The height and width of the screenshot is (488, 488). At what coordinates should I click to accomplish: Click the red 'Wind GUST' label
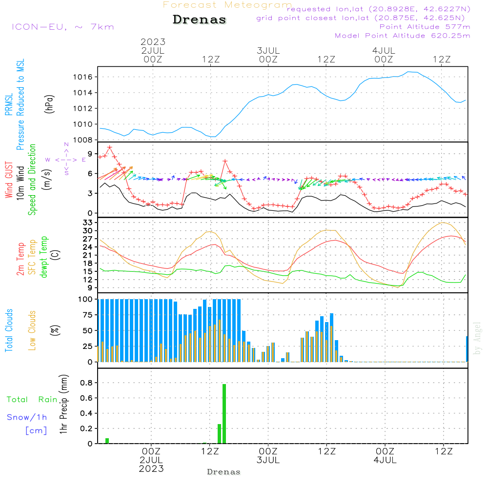(x=9, y=180)
